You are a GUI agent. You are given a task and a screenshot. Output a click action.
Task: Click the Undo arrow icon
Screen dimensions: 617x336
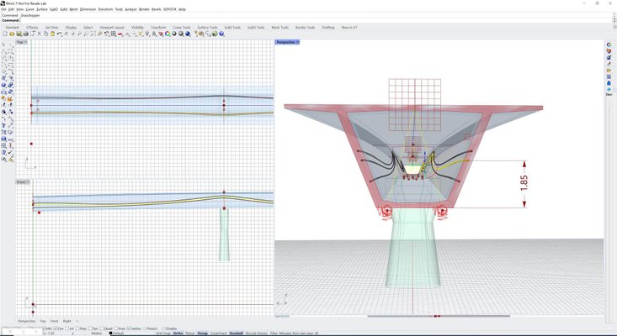(x=59, y=34)
